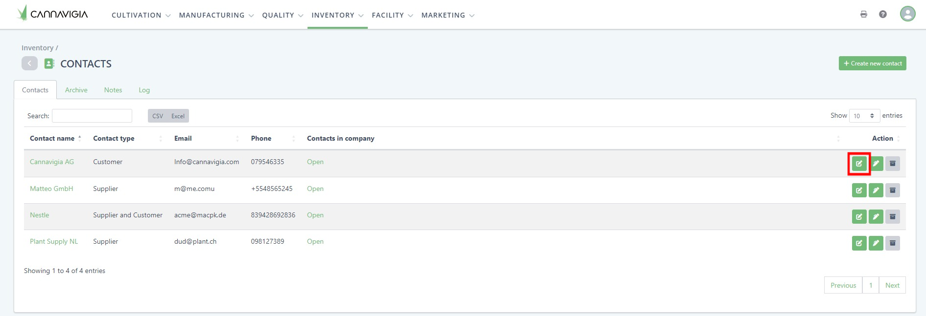Focus the Search input field
Viewport: 926px width, 316px height.
92,116
